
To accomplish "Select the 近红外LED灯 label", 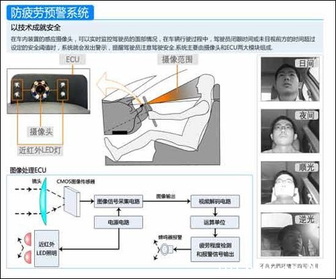I will [x=40, y=151].
